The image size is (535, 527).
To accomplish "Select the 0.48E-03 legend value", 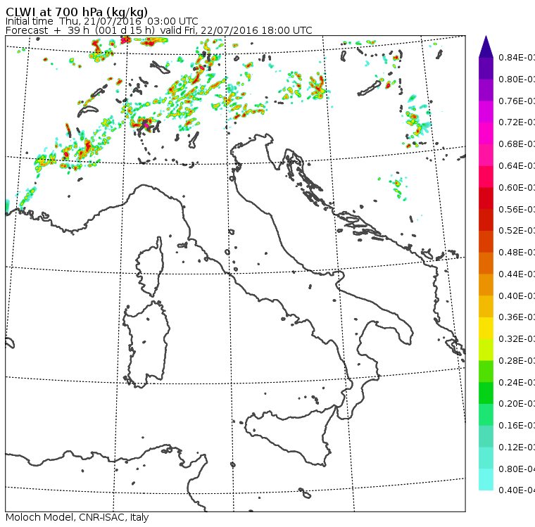I will [x=517, y=253].
